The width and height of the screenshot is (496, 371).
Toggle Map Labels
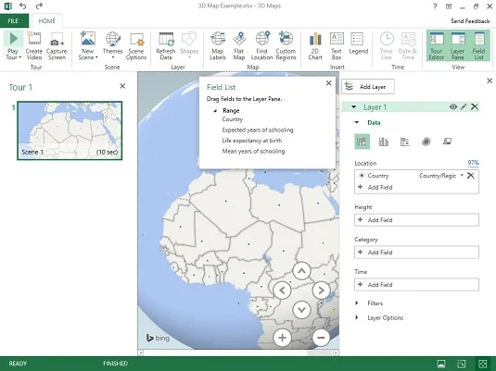[218, 45]
